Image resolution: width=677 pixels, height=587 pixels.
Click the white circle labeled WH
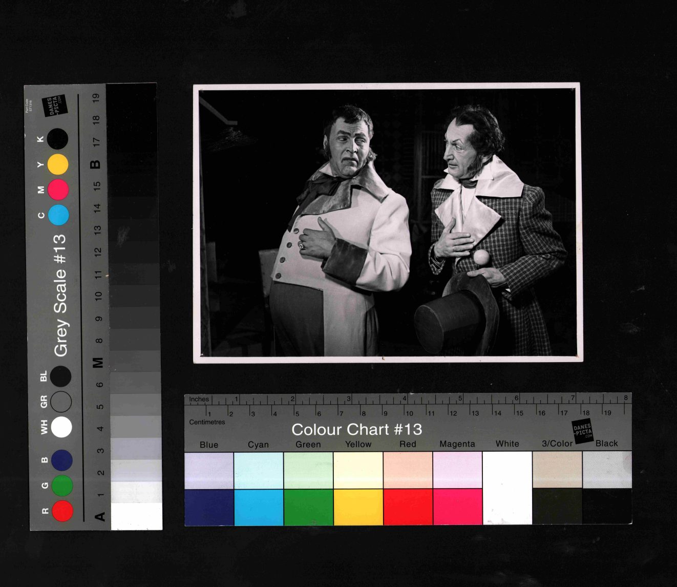pos(61,427)
